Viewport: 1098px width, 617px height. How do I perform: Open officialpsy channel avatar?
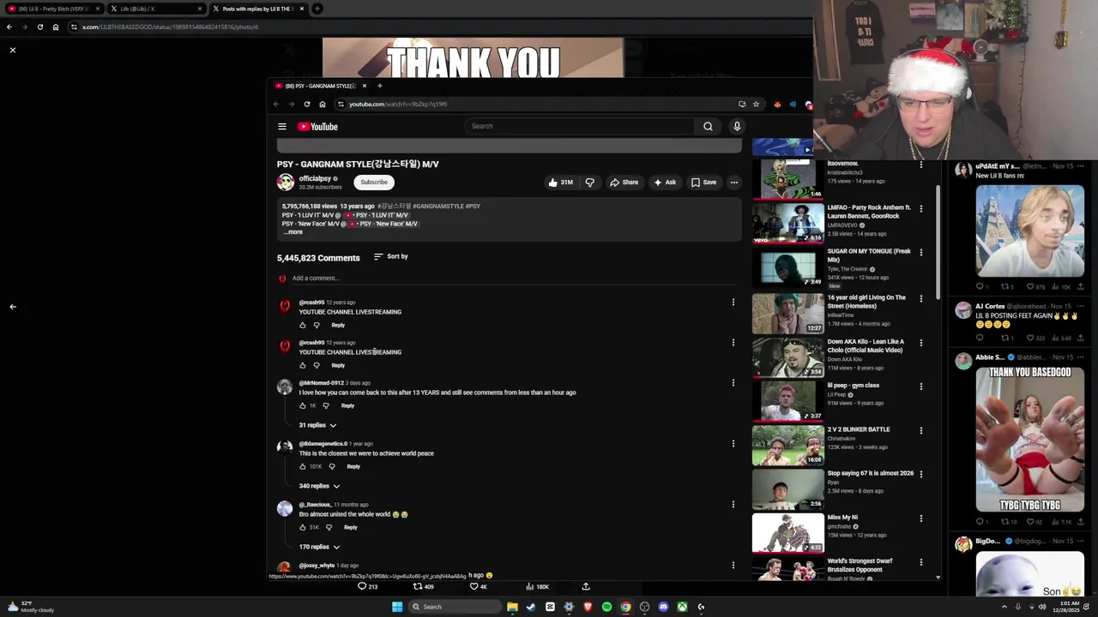pyautogui.click(x=285, y=182)
